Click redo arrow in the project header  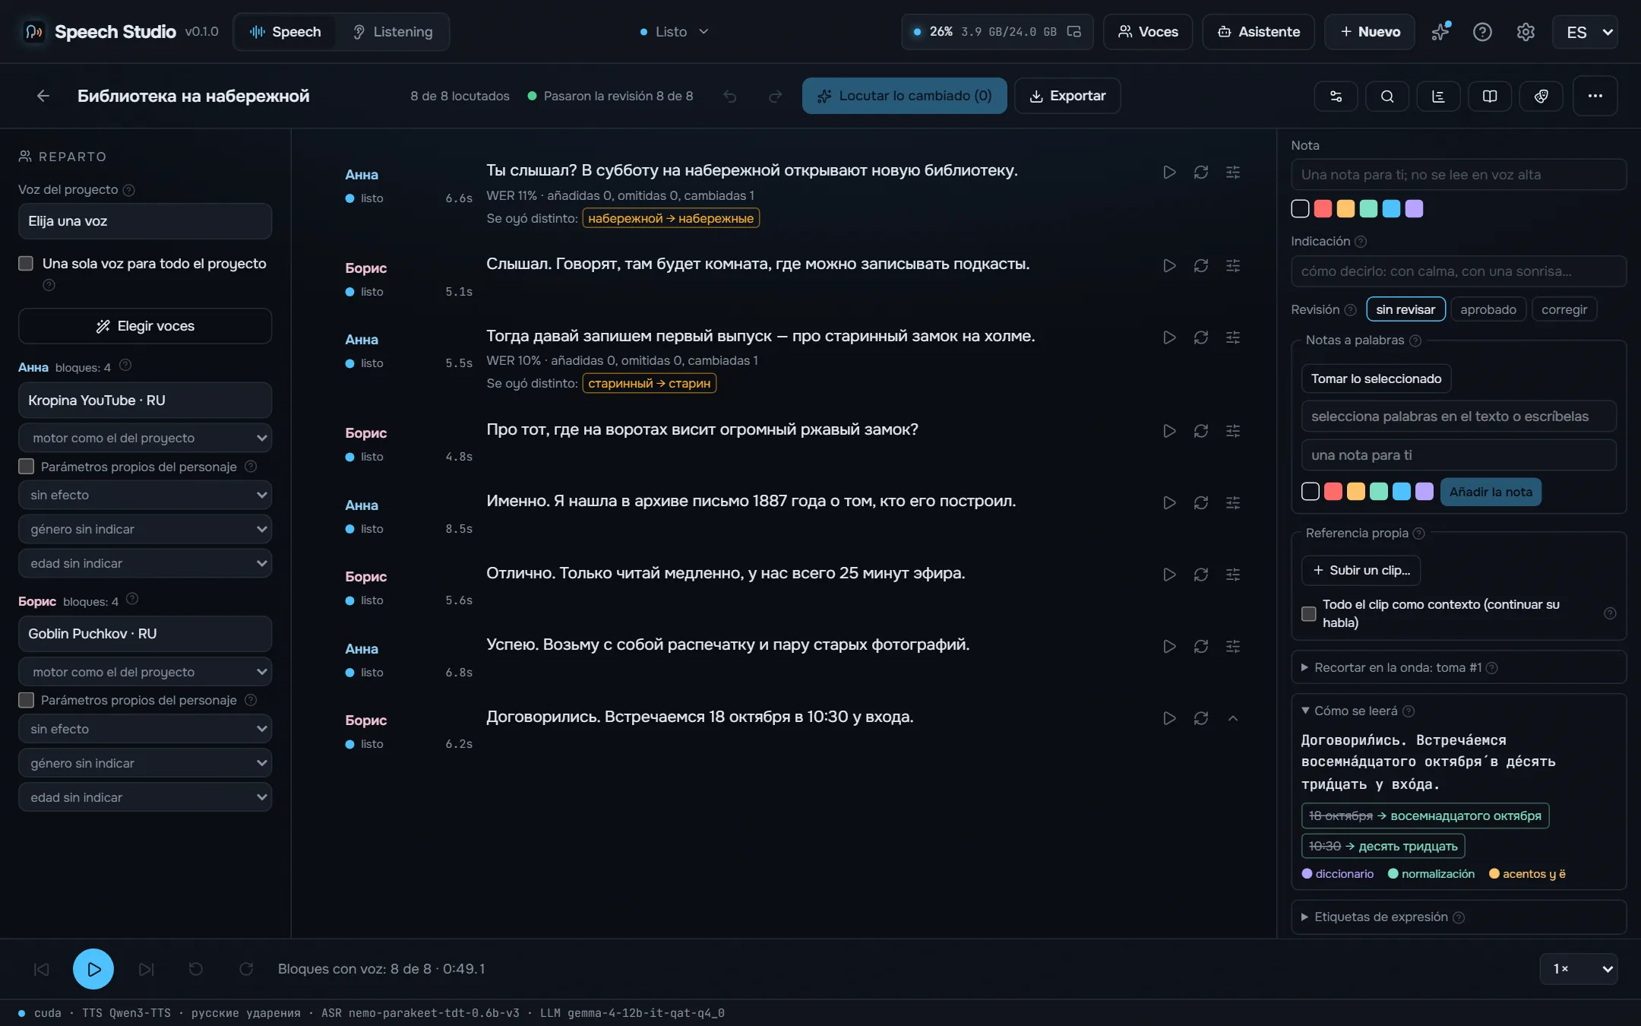pyautogui.click(x=775, y=96)
